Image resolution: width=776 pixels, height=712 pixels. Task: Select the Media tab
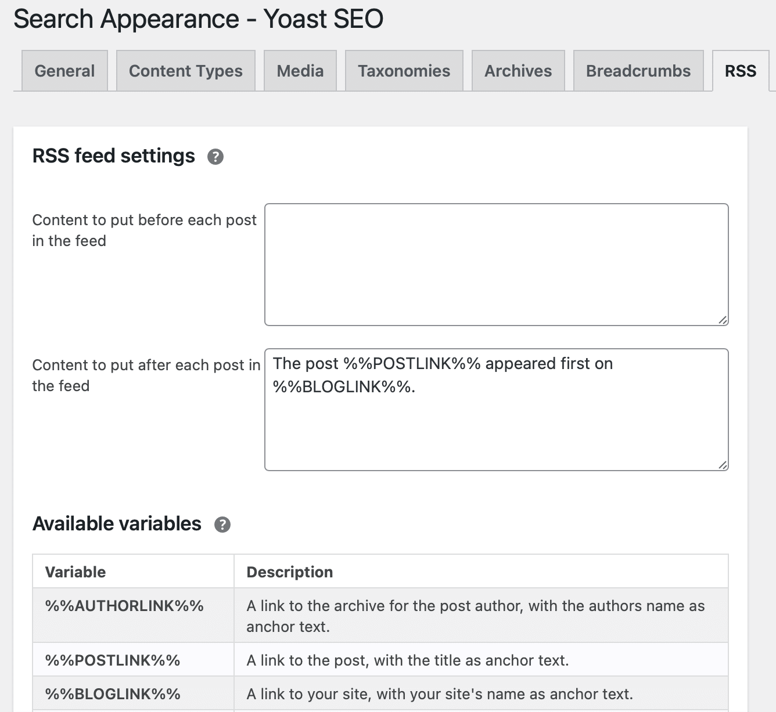click(x=300, y=70)
